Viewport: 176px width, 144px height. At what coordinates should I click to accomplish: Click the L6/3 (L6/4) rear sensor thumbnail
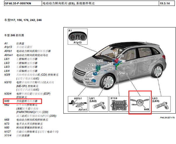coord(161,104)
